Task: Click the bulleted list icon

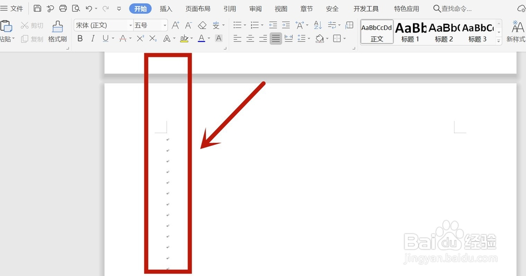Action: coord(238,25)
